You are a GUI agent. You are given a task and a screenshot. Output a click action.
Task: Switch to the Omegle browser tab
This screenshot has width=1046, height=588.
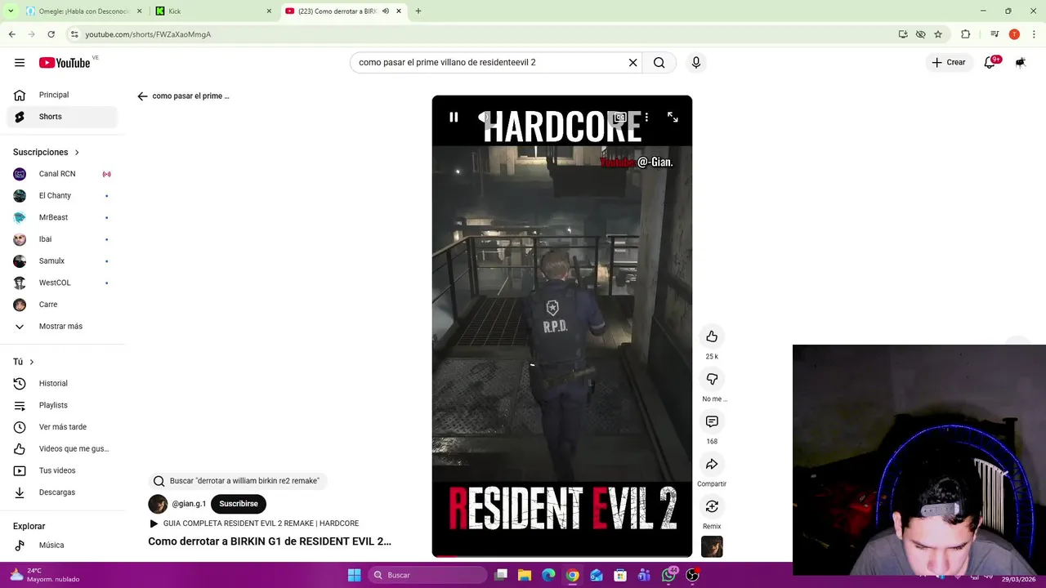coord(83,11)
